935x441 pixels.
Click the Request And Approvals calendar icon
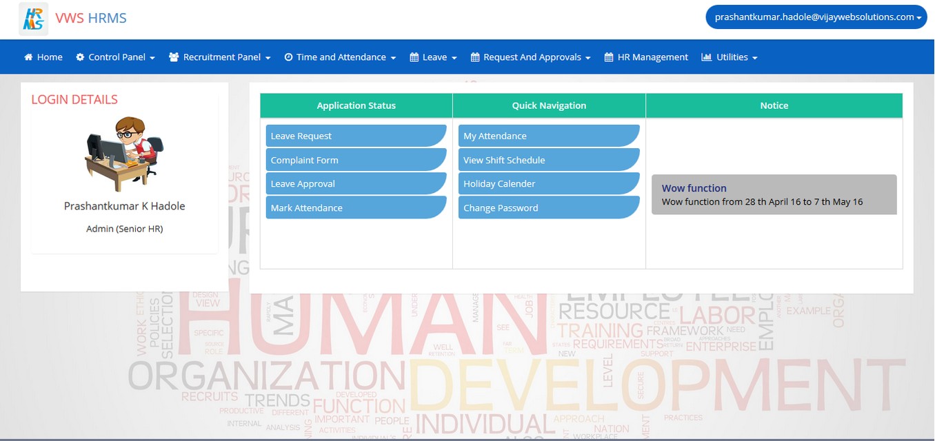tap(474, 57)
